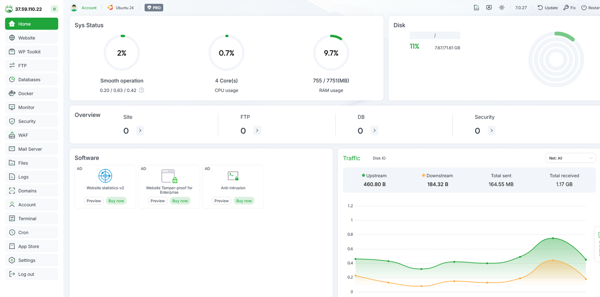Click the WAF firewall icon
Screen dimensions: 600x297
point(12,135)
